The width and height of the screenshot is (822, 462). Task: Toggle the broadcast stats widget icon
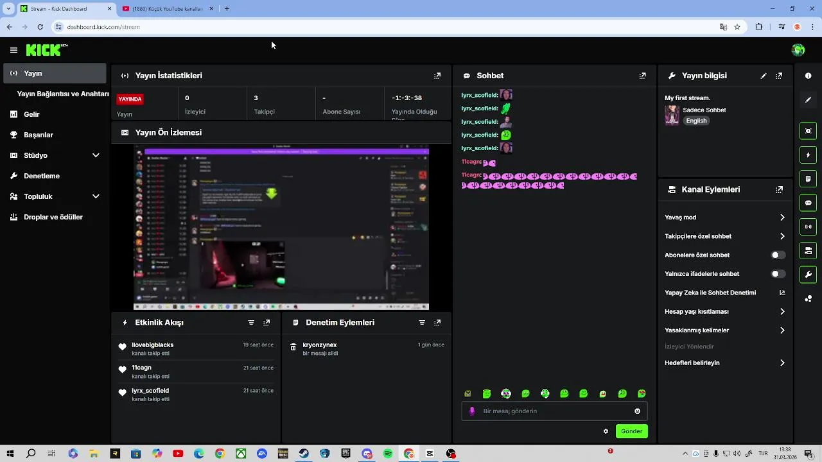[x=808, y=227]
